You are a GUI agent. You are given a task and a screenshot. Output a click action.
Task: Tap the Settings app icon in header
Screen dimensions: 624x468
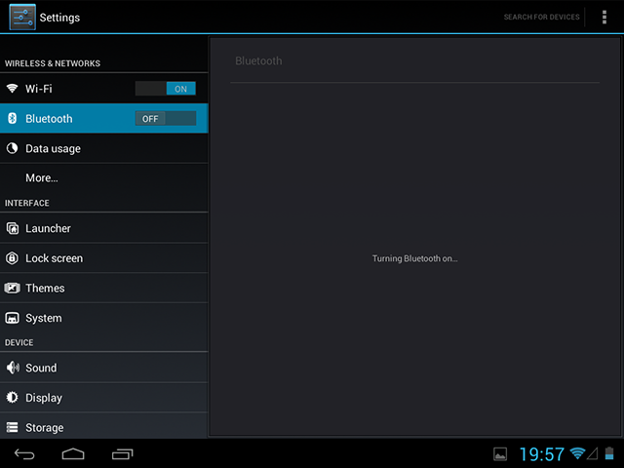click(x=22, y=17)
